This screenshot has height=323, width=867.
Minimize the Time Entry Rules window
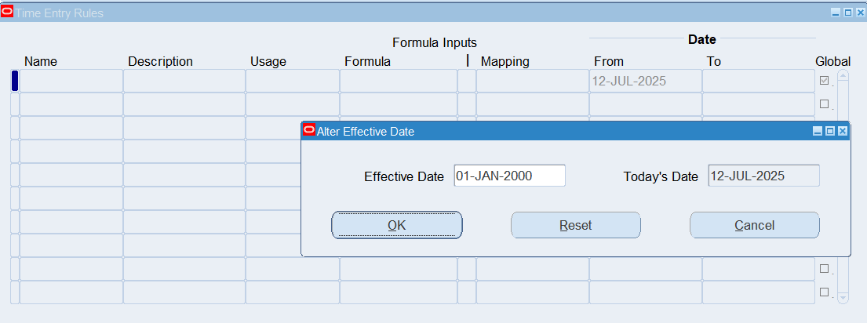(836, 13)
